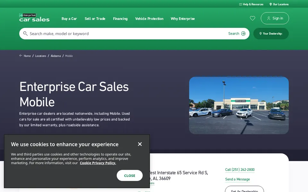Click the Set As Dealership button

[244, 190]
